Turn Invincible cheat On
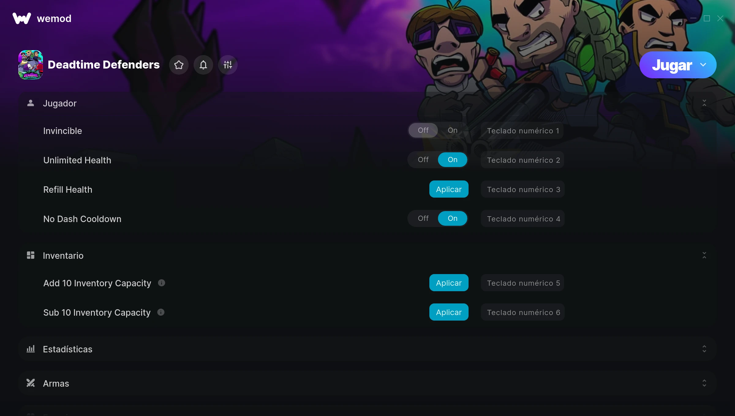This screenshot has width=735, height=416. 453,130
